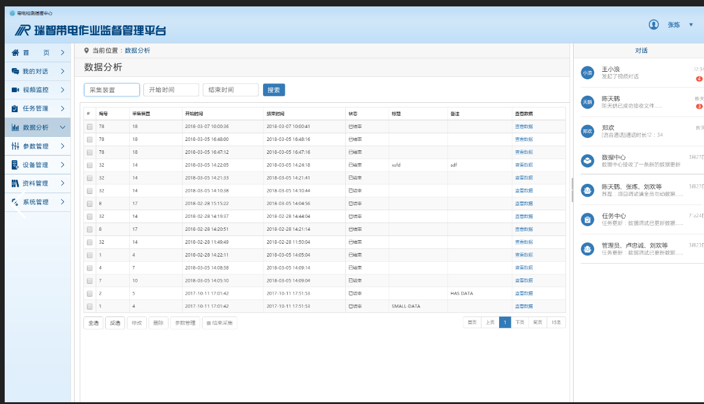Click the 任务管理 clipboard icon

[x=15, y=109]
